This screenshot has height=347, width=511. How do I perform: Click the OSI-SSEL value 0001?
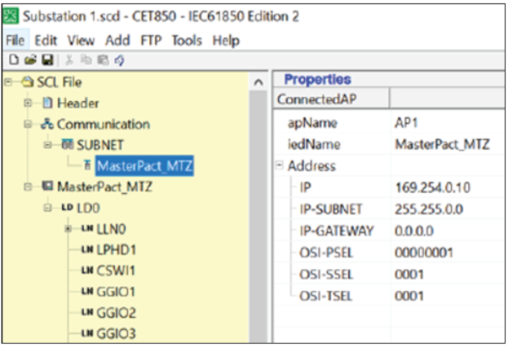[x=409, y=274]
